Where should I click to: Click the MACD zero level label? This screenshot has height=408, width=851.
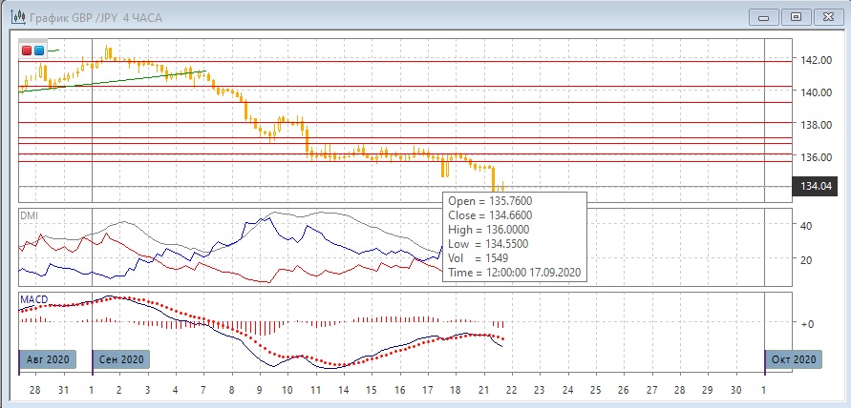[806, 324]
